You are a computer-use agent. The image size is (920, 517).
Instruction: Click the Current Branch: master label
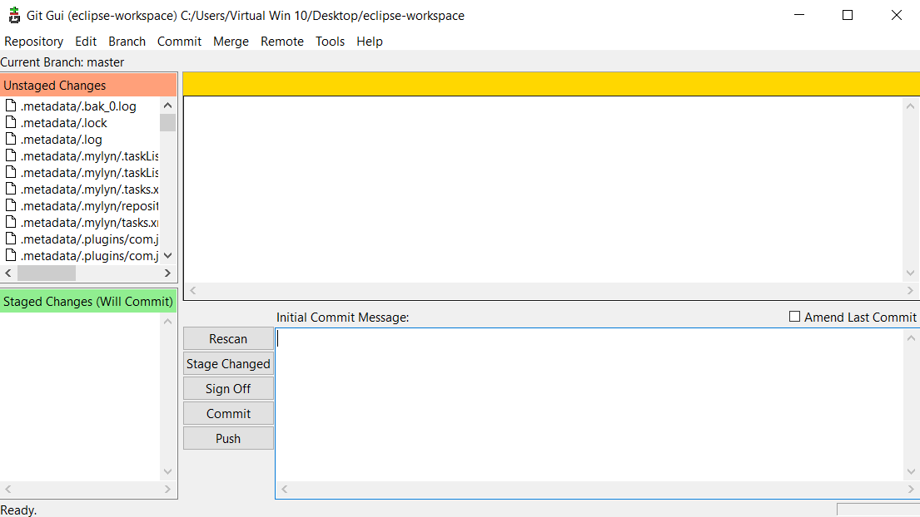coord(62,62)
